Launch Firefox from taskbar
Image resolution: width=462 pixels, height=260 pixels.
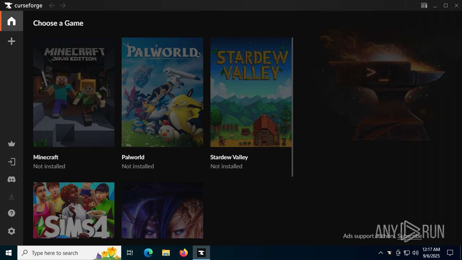(184, 253)
